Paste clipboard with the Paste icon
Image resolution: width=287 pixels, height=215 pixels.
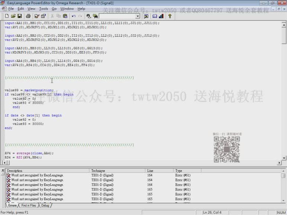coord(65,16)
